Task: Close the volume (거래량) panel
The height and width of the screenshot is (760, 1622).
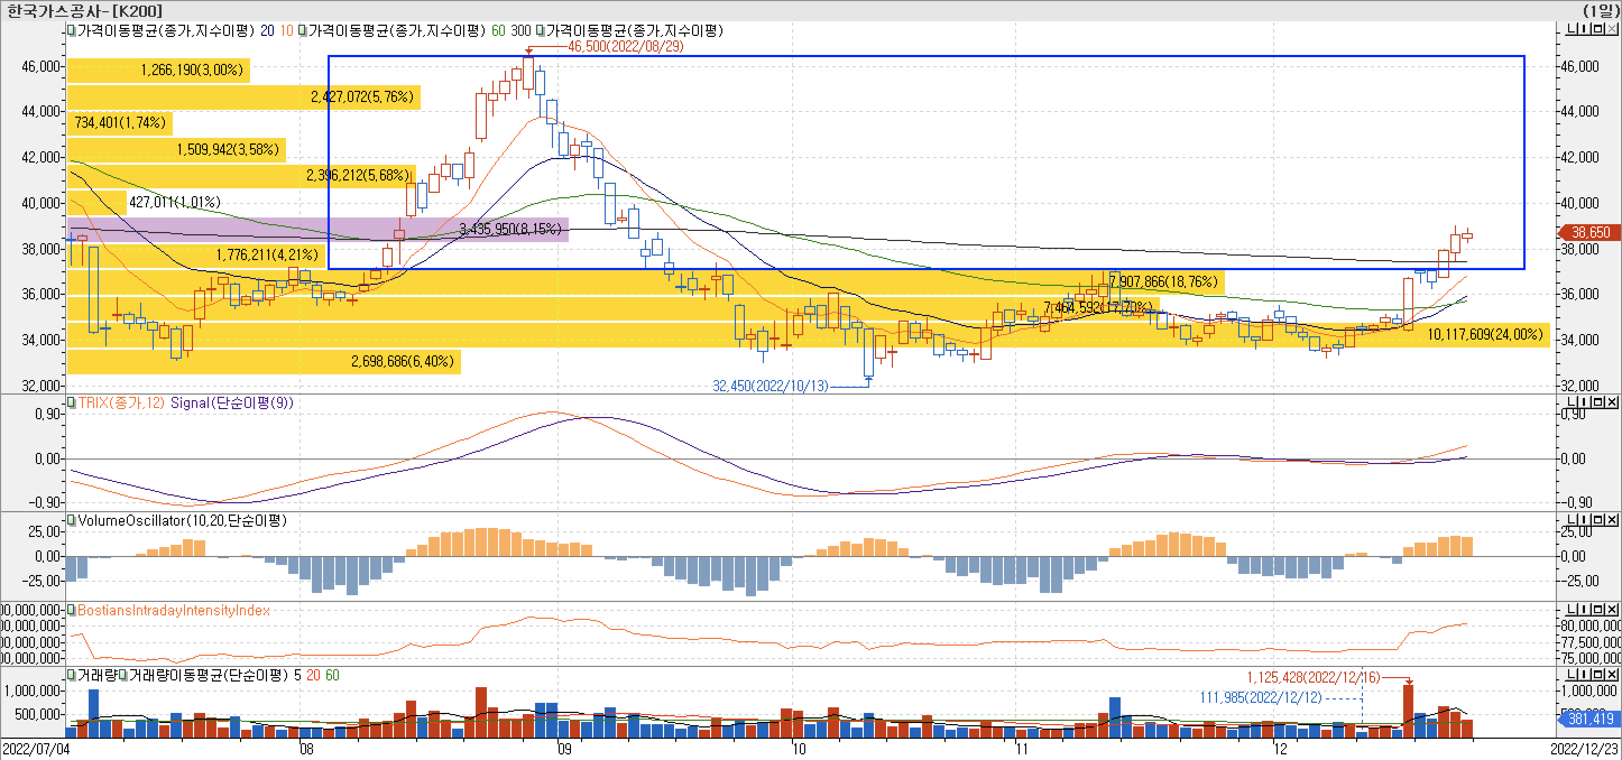Action: tap(1611, 674)
